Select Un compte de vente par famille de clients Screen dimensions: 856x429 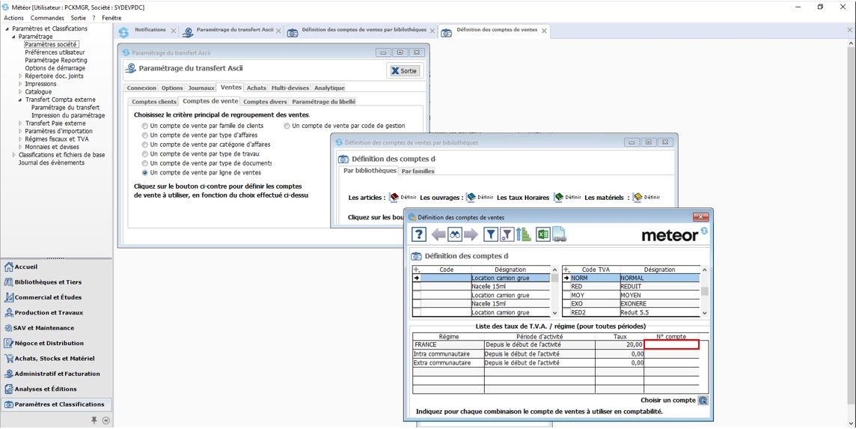pyautogui.click(x=144, y=126)
